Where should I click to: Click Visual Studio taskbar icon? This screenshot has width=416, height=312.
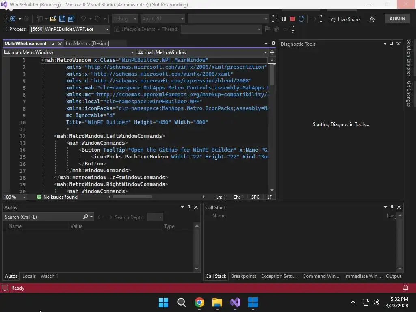coord(235,302)
